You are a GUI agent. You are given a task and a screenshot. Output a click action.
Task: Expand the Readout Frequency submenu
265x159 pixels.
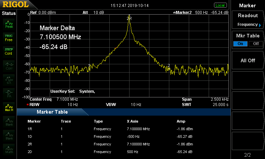pyautogui.click(x=247, y=20)
